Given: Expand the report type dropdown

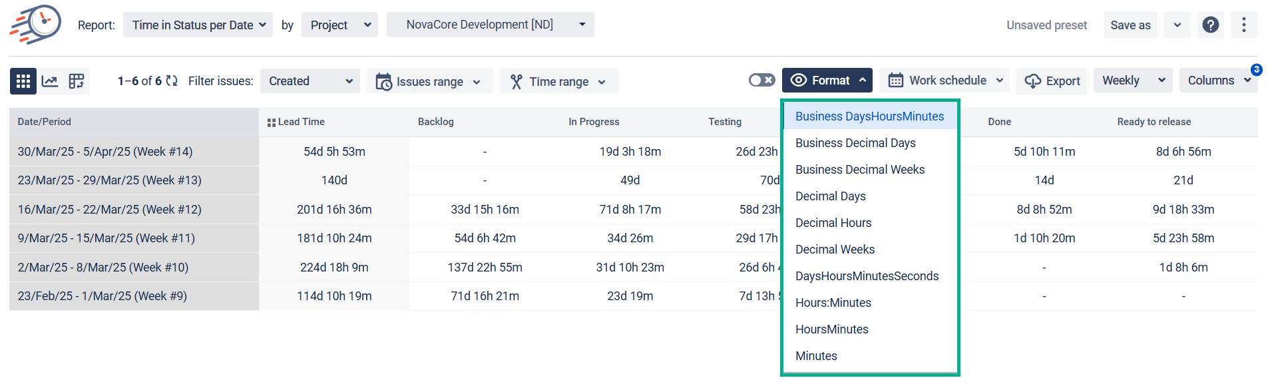Looking at the screenshot, I should click(198, 25).
